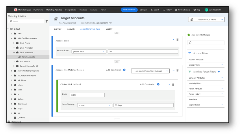Expand the ABM folder in tree
The image size is (241, 135).
(x=12, y=33)
